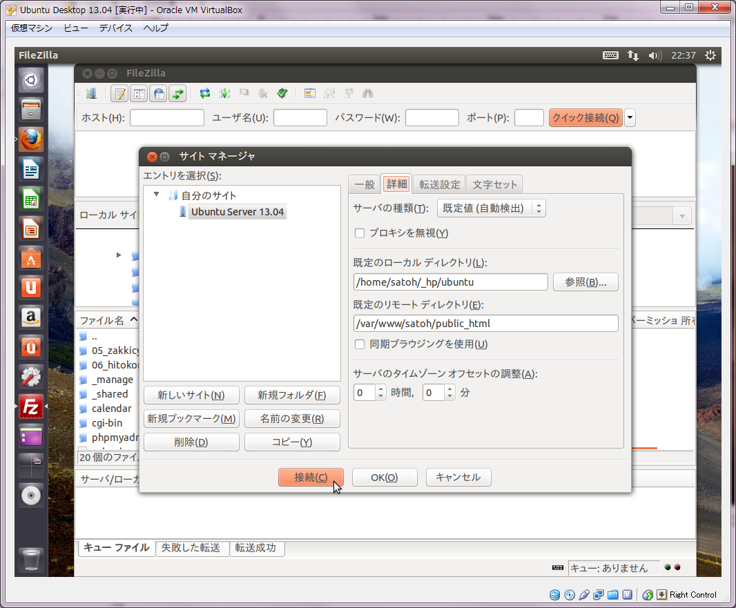The width and height of the screenshot is (736, 608).
Task: Open LibreOffice Calc from launcher
Action: (31, 199)
